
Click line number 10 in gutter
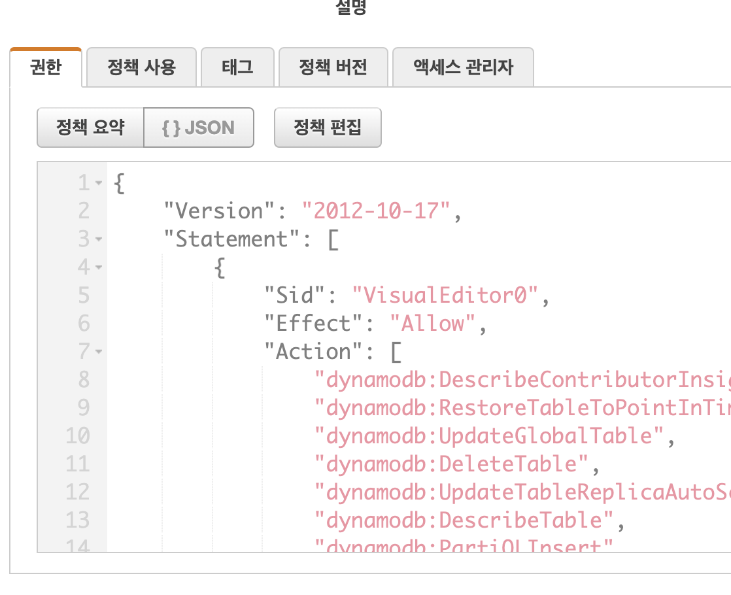coord(77,436)
